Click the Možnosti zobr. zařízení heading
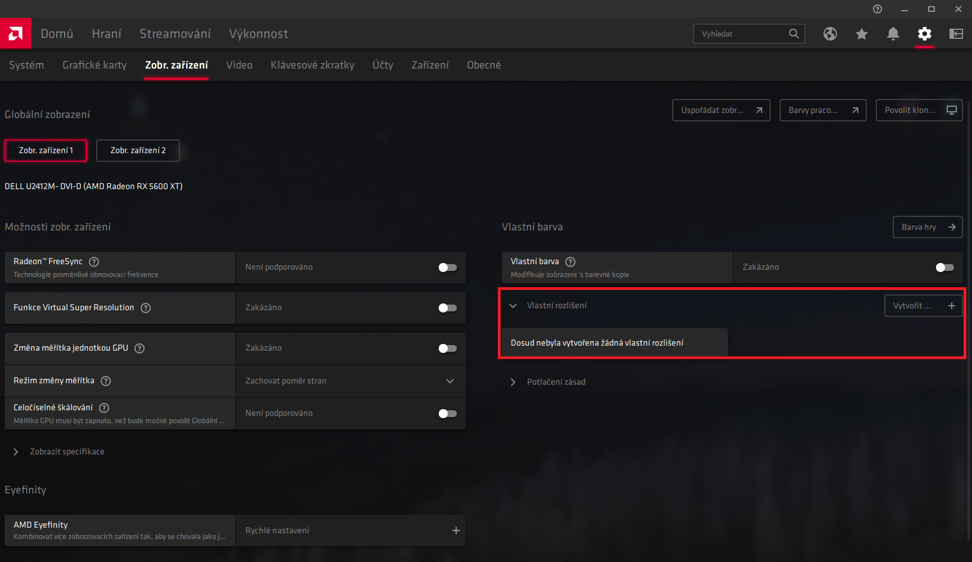972x562 pixels. click(57, 227)
